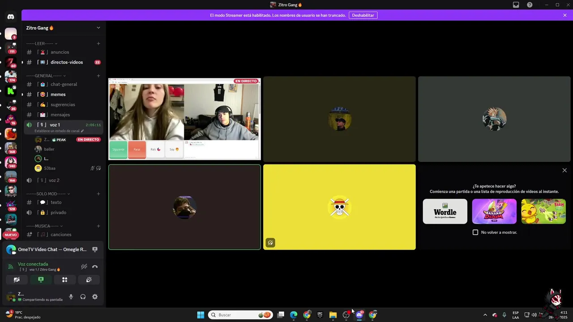Show hidden system tray icons chevron
The width and height of the screenshot is (573, 322).
click(x=485, y=315)
